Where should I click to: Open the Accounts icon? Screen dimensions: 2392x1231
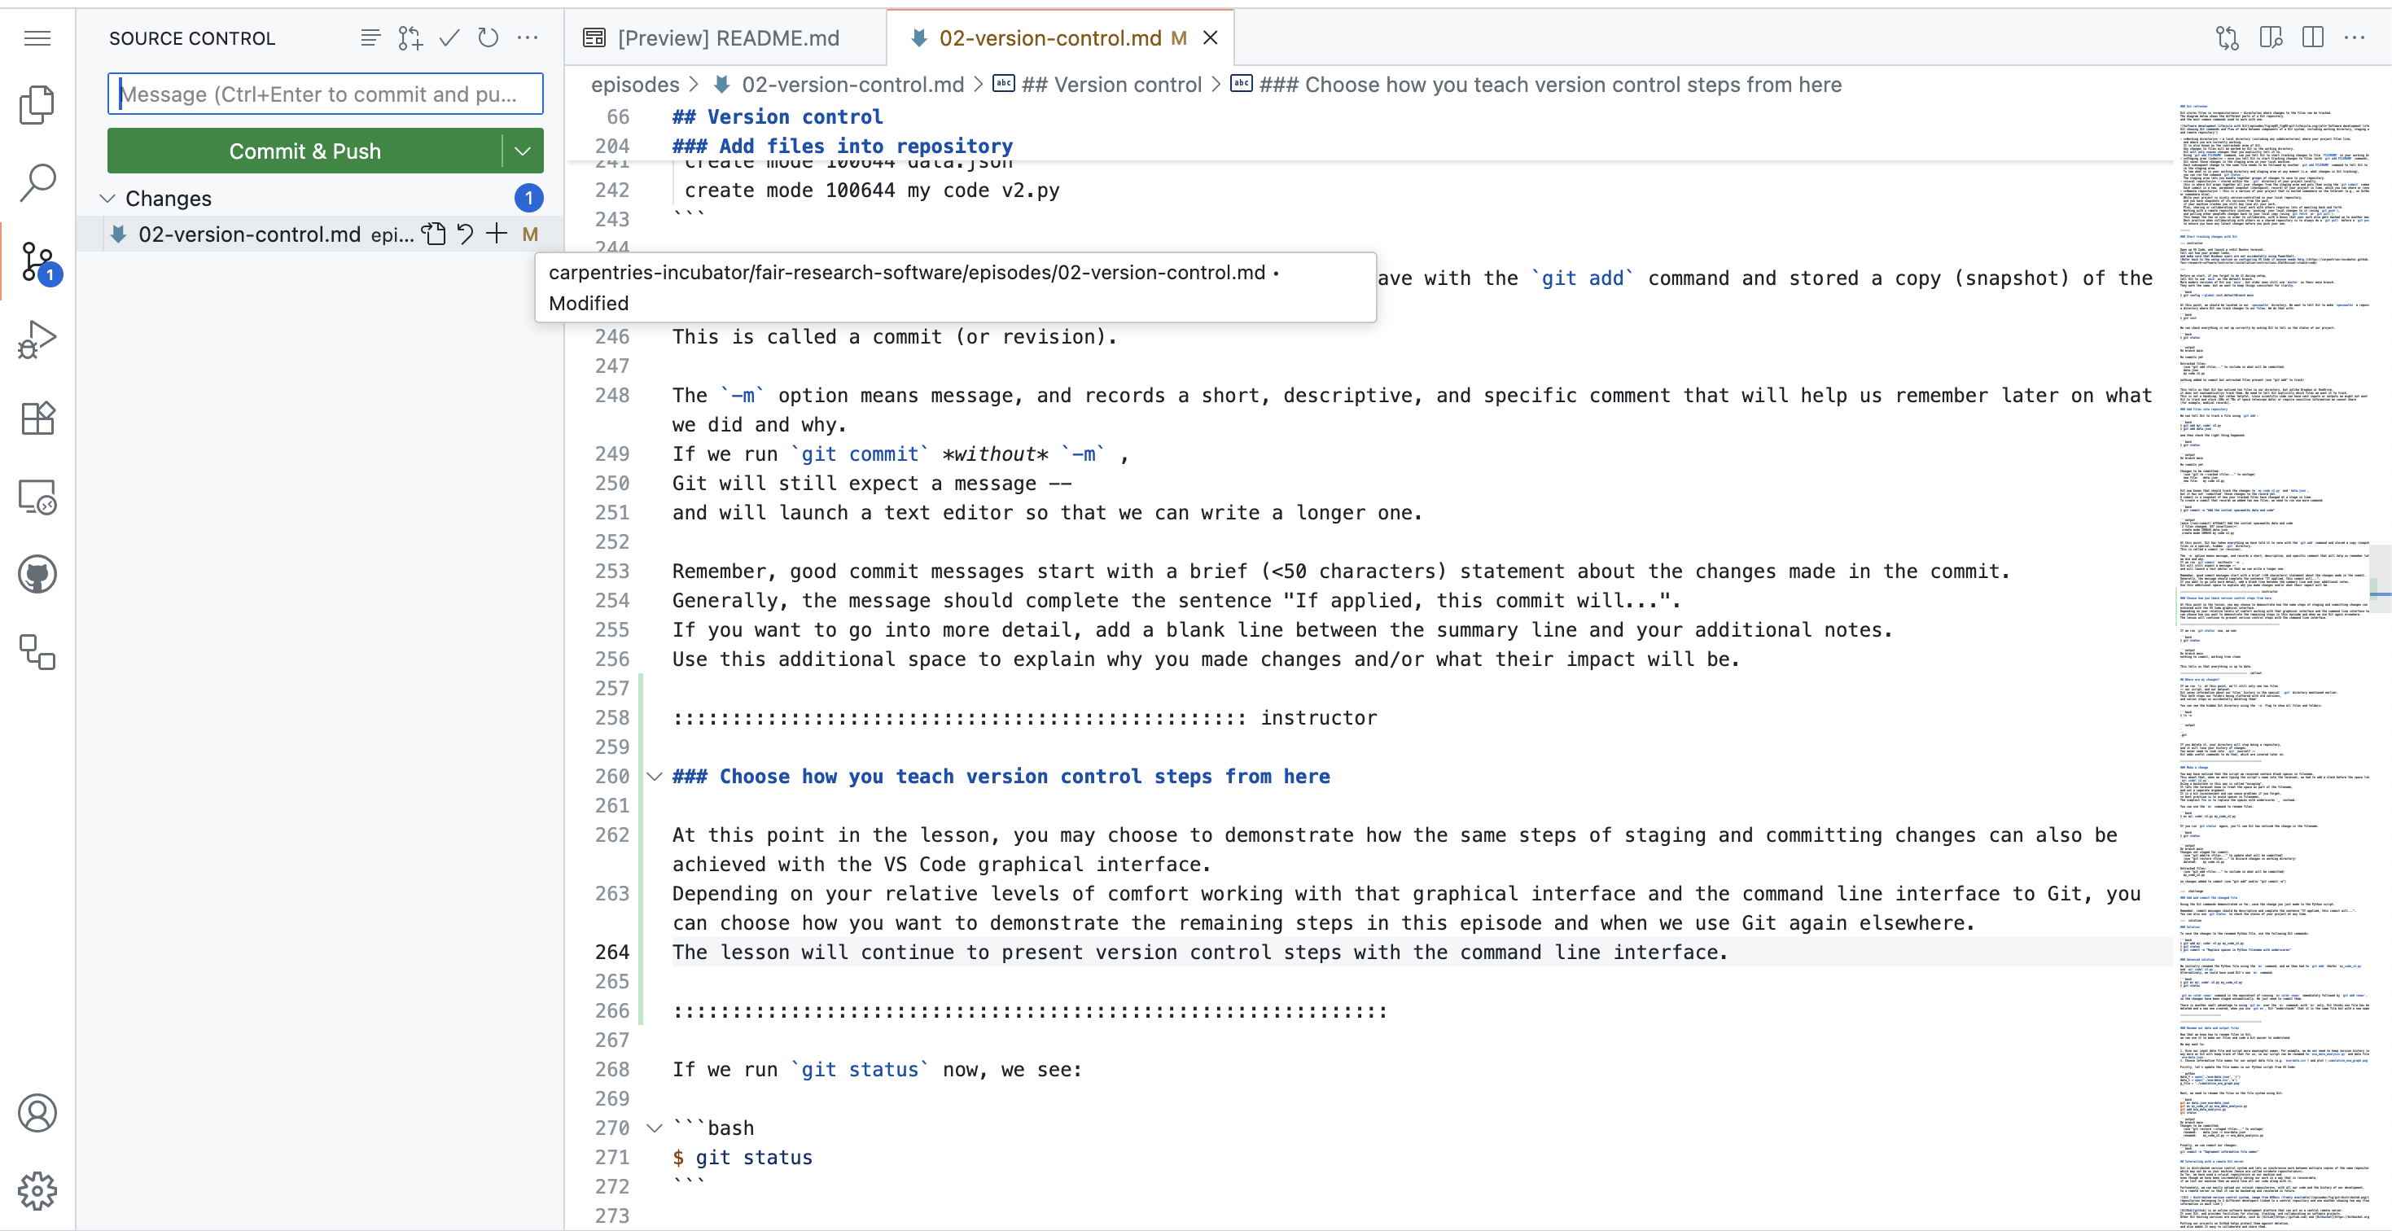point(37,1112)
